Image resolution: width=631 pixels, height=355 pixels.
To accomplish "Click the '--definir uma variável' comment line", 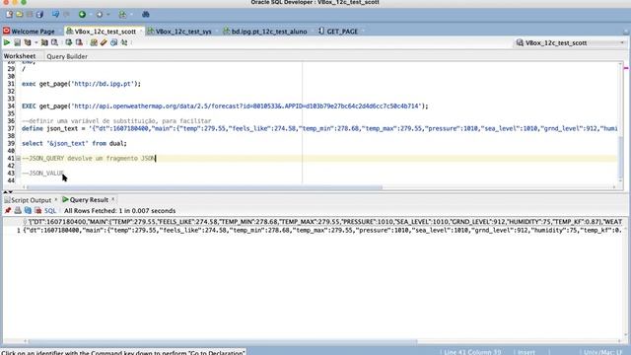I will (x=116, y=121).
